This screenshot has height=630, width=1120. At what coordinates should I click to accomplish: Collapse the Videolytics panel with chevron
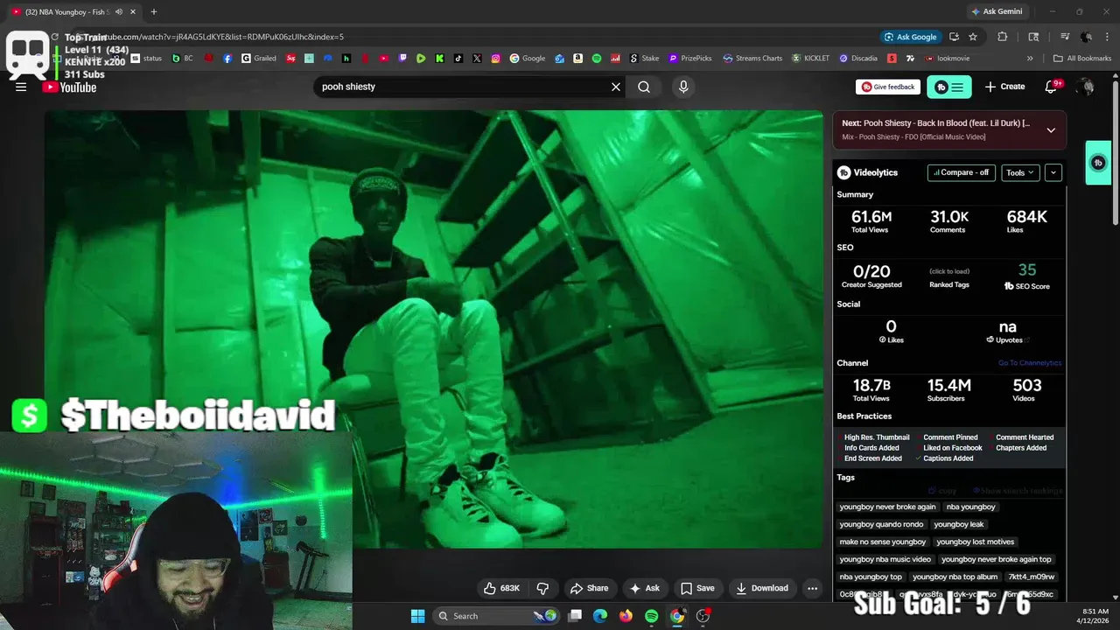point(1053,172)
